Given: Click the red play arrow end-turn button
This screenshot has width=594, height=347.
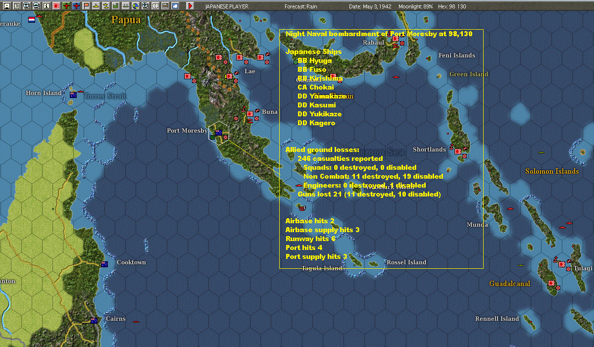Looking at the screenshot, I should click(x=191, y=6).
